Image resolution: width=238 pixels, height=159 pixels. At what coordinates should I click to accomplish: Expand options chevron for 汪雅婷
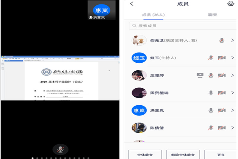coord(233,75)
